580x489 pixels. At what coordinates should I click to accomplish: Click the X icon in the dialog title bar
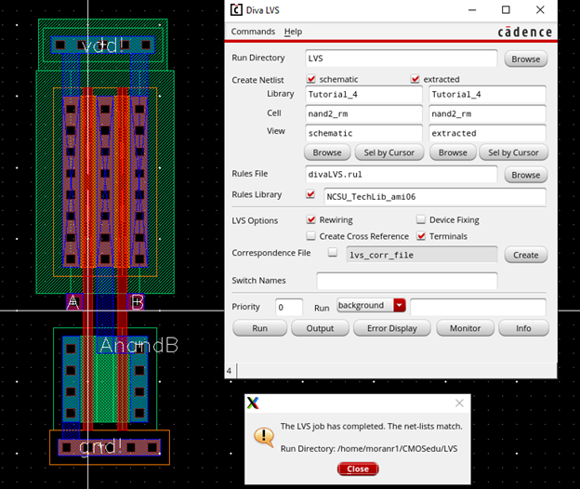[x=252, y=403]
